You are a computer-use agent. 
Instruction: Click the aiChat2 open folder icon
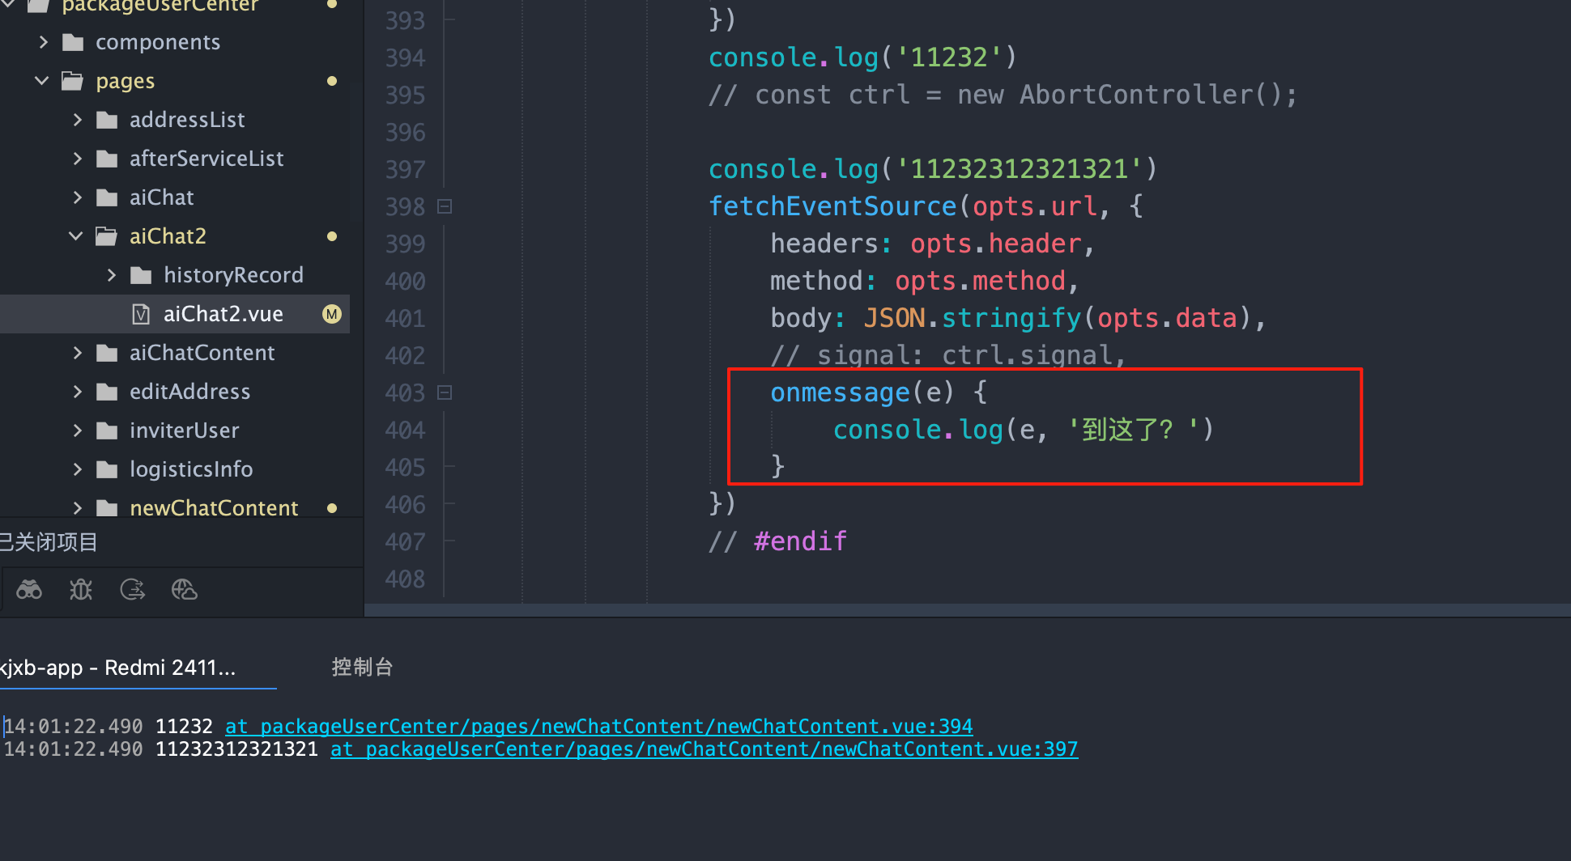(x=106, y=236)
